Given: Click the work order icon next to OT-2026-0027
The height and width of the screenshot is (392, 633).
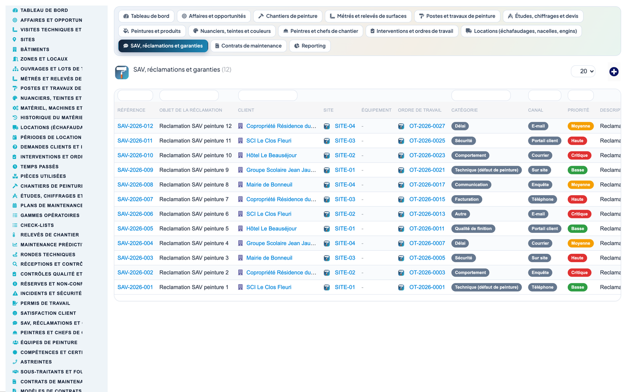Looking at the screenshot, I should click(x=401, y=126).
